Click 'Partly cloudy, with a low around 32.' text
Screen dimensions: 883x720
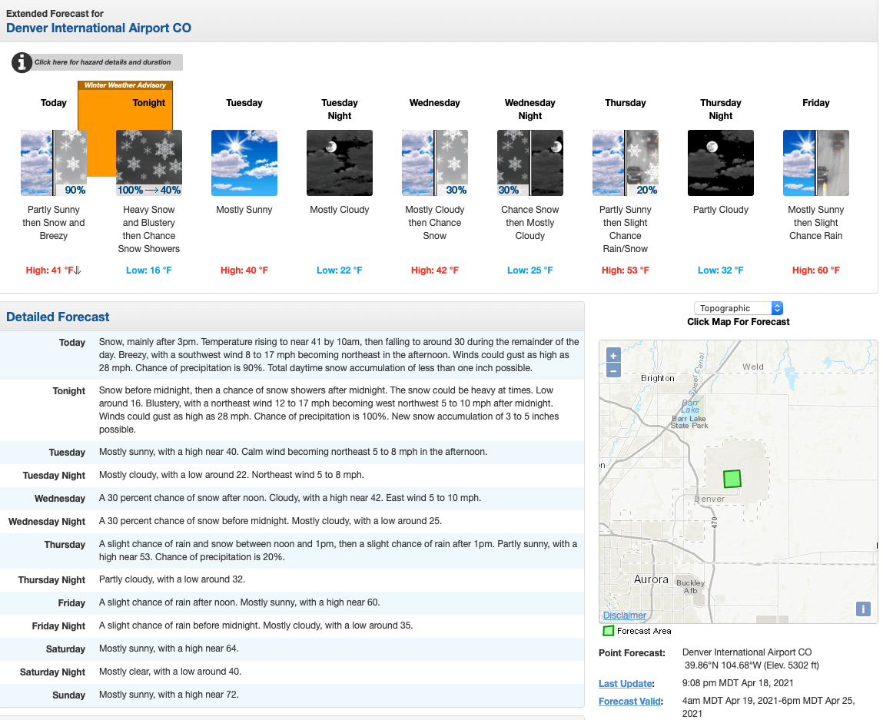(x=171, y=579)
